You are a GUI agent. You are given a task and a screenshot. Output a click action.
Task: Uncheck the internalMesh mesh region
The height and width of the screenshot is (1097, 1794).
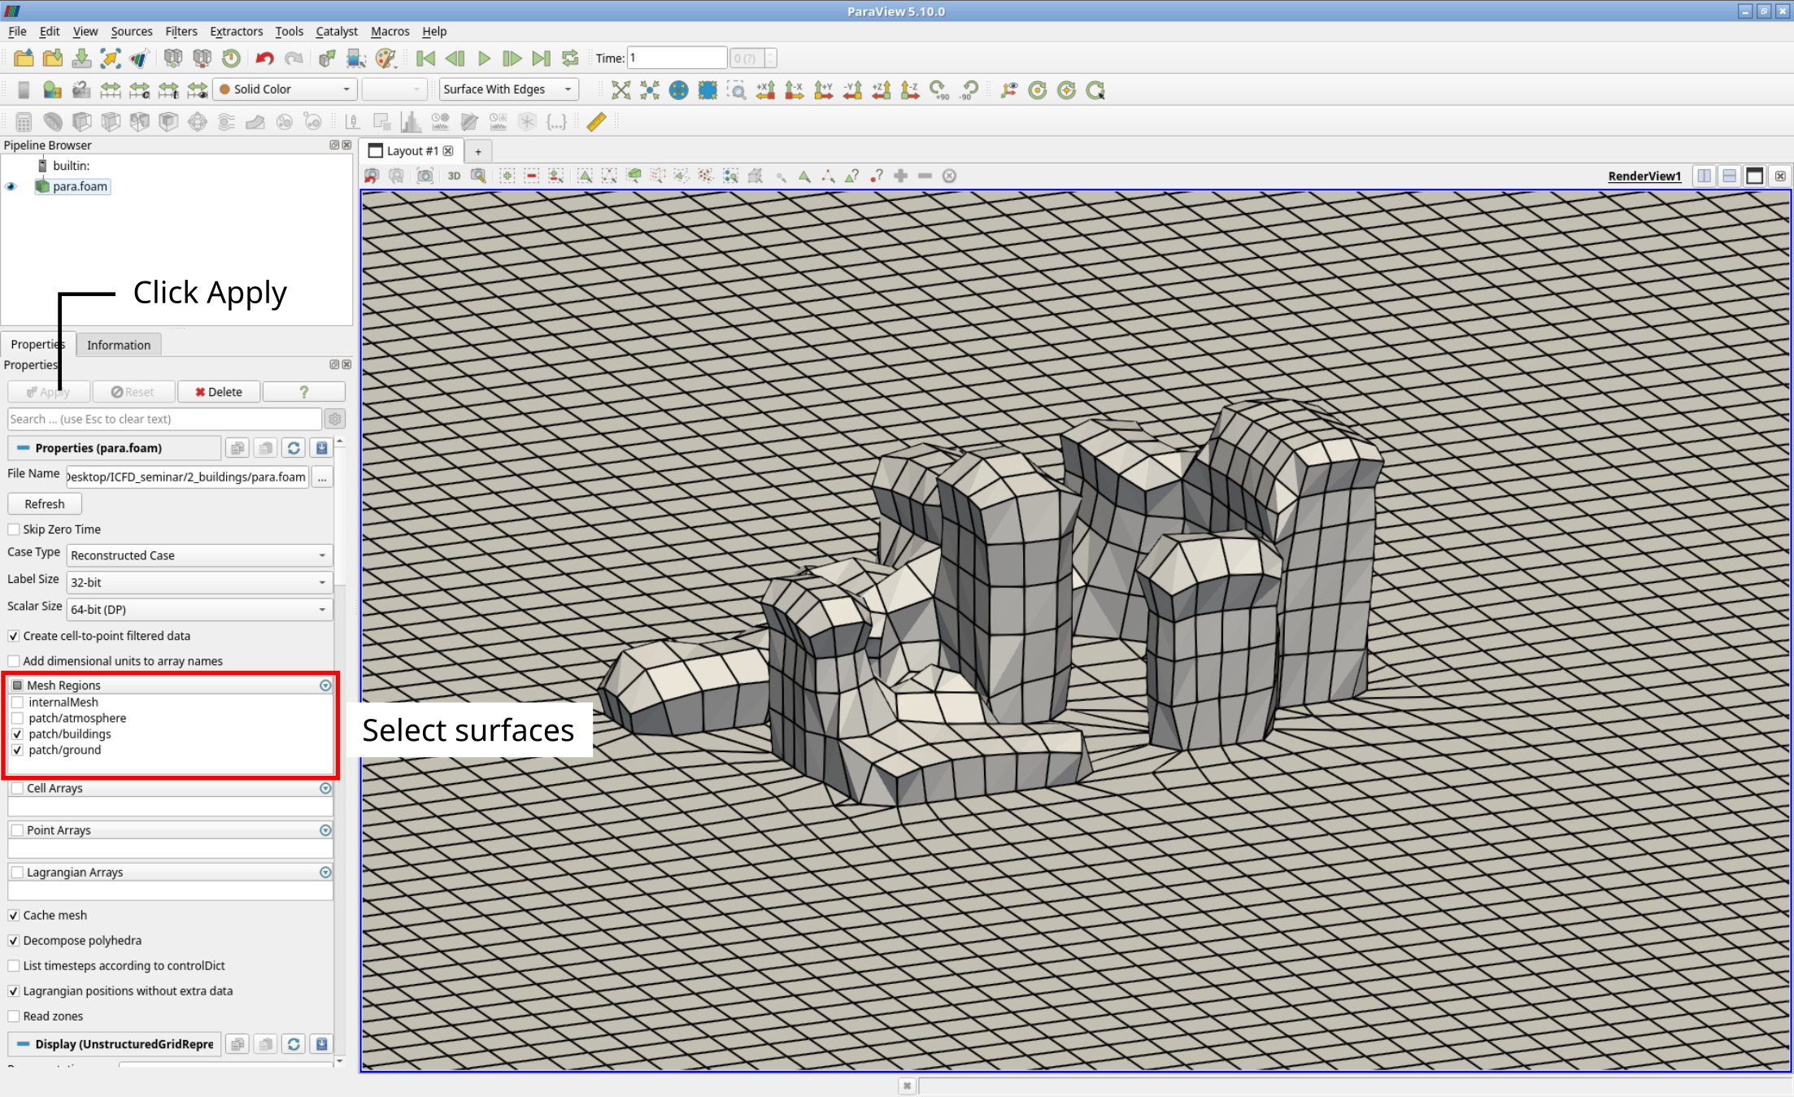pyautogui.click(x=18, y=702)
